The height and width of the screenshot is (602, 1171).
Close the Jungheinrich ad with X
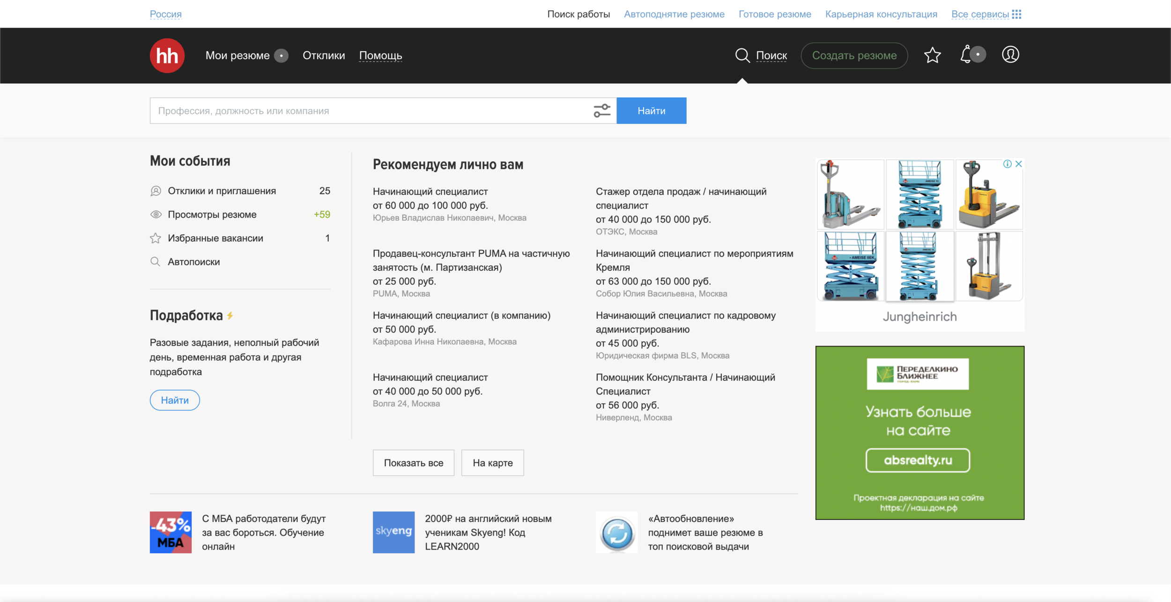1019,164
